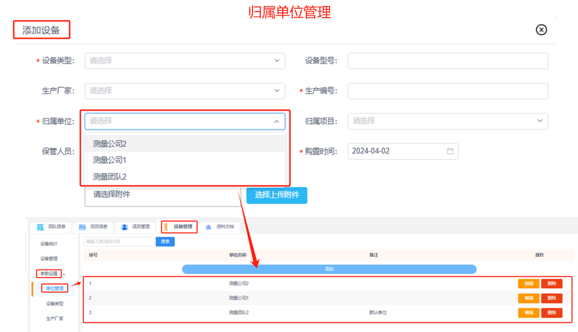Click the 选择上传附件 button
The width and height of the screenshot is (578, 332).
tap(277, 195)
